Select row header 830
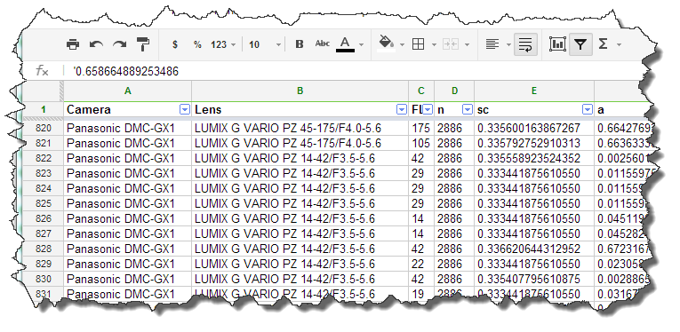Screen dimensions: 680x332 (x=43, y=280)
